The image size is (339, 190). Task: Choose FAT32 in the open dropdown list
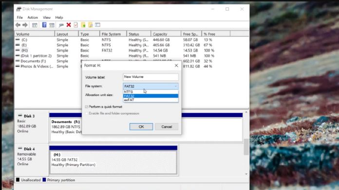tap(151, 96)
